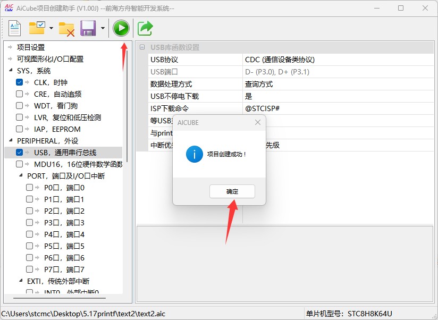Collapse EXTI，传统外部中断 node

pyautogui.click(x=21, y=280)
